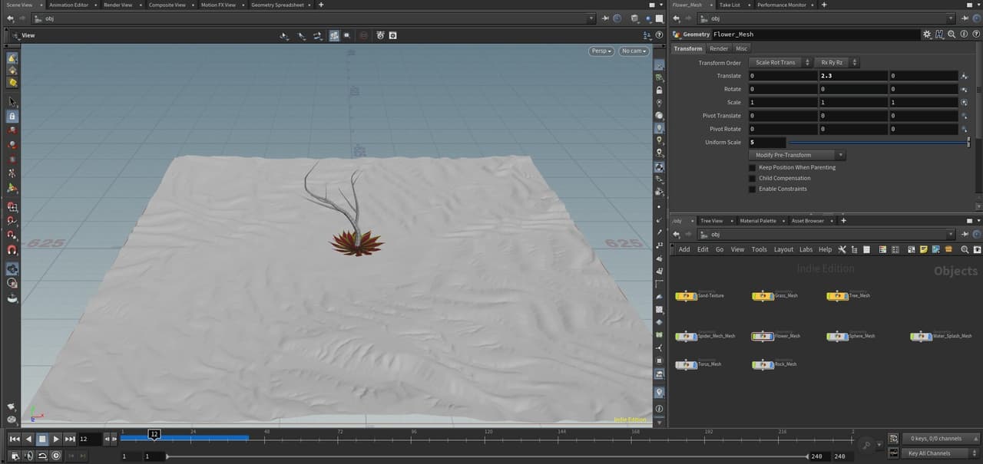Image resolution: width=983 pixels, height=464 pixels.
Task: Select the Tree_Mesh node in network view
Action: [849, 295]
